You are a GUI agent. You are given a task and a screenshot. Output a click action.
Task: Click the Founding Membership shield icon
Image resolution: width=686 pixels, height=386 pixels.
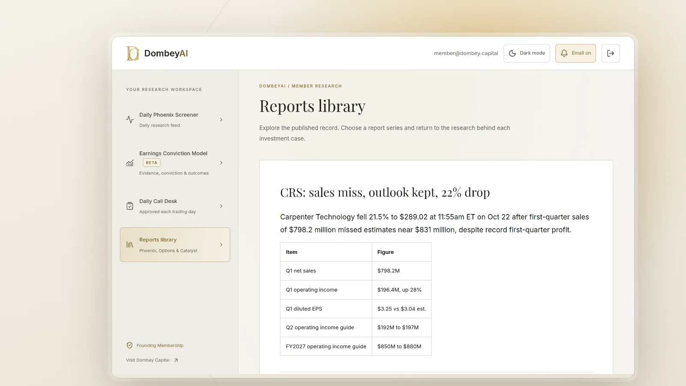pos(129,345)
